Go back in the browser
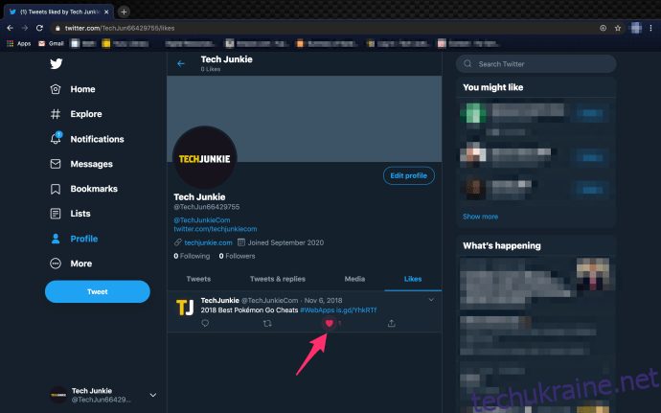 (11, 28)
